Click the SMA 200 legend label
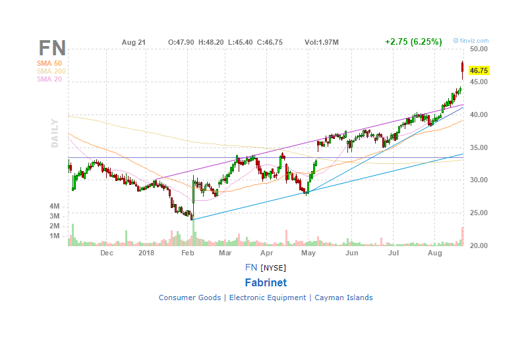 click(x=51, y=71)
